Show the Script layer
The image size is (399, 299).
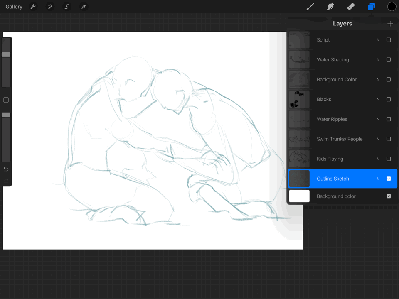coord(389,40)
